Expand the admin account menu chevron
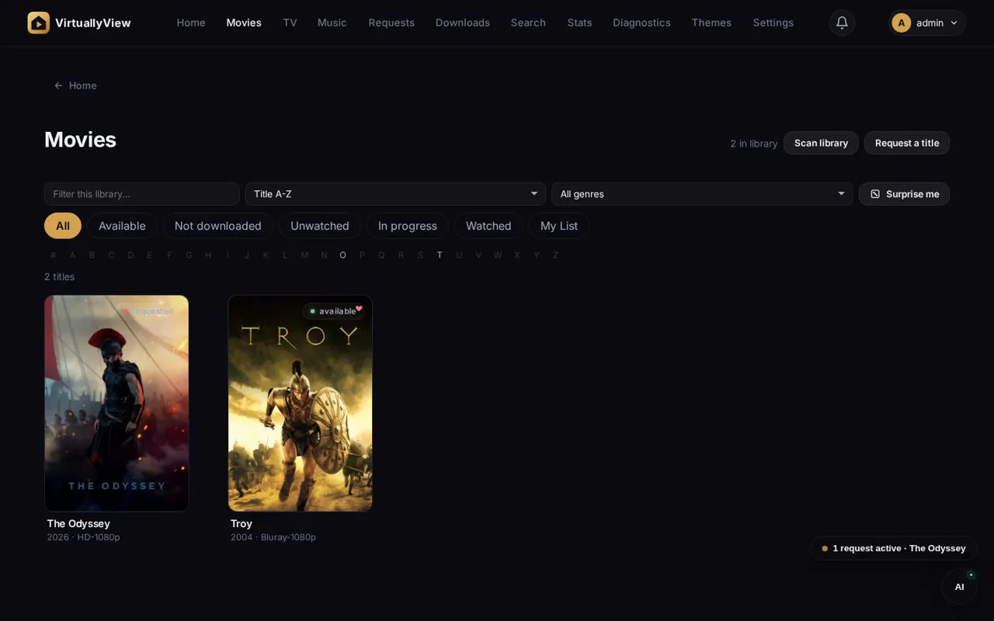 [x=954, y=23]
